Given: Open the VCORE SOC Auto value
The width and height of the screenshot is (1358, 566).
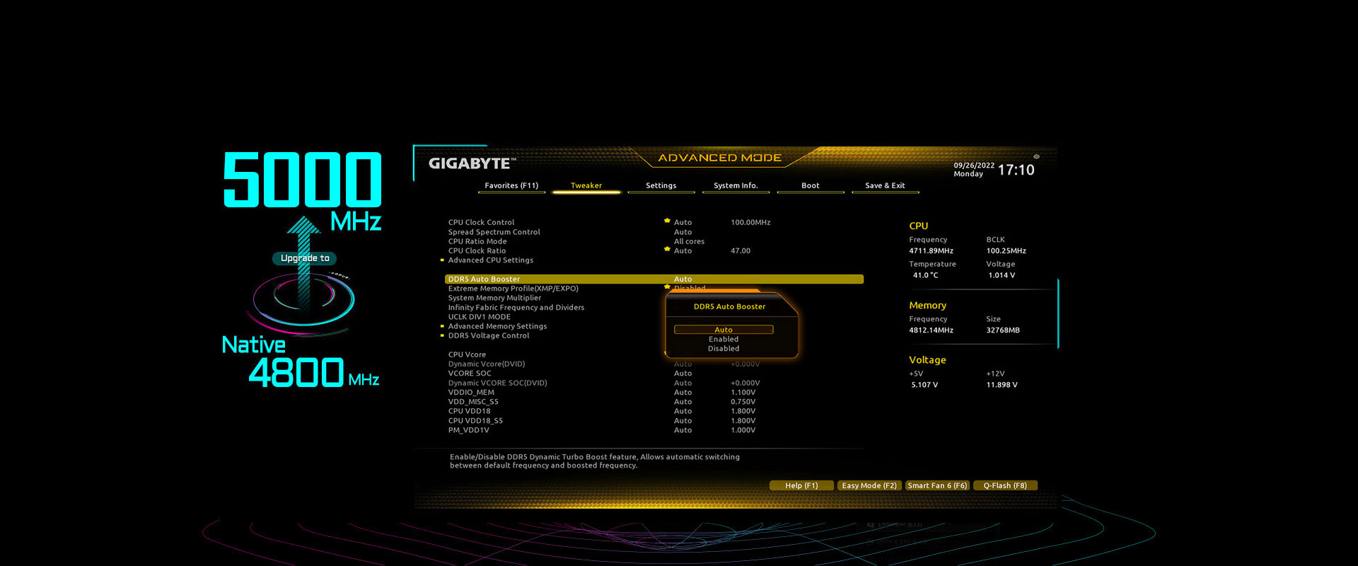Looking at the screenshot, I should click(x=683, y=374).
